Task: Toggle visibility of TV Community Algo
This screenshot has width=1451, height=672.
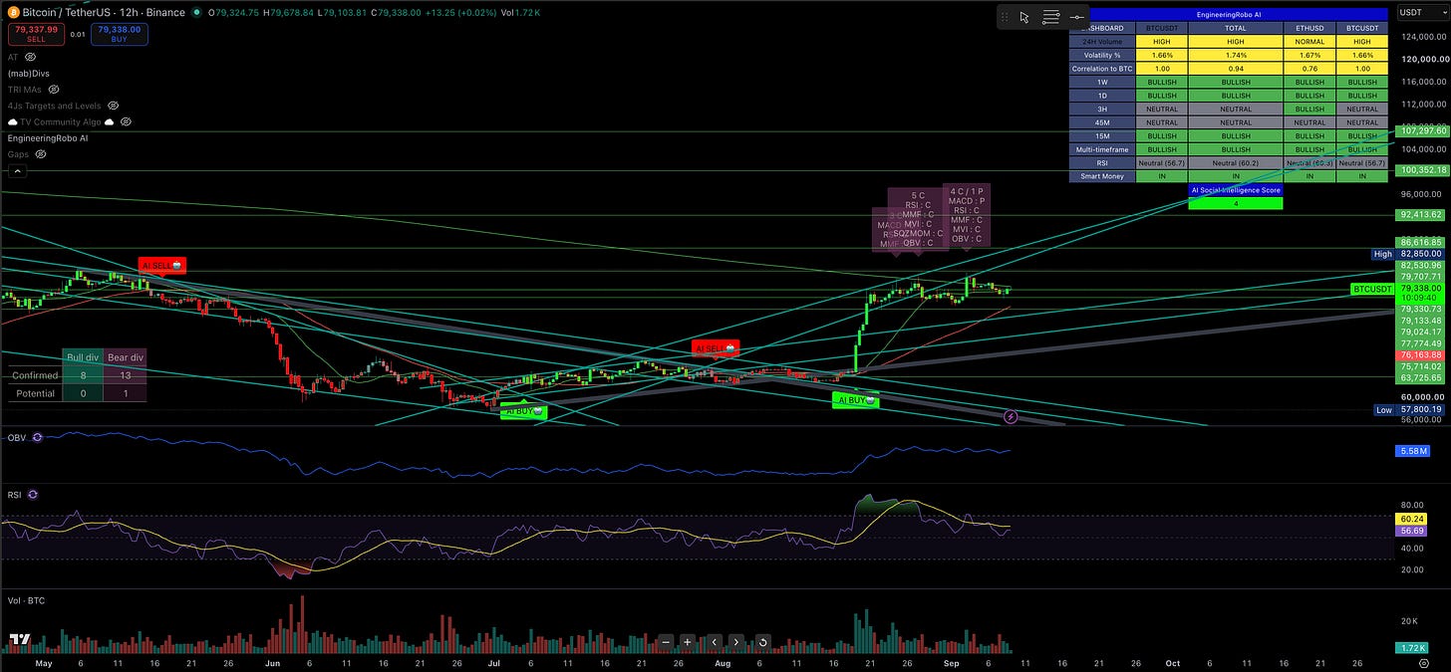Action: [126, 121]
